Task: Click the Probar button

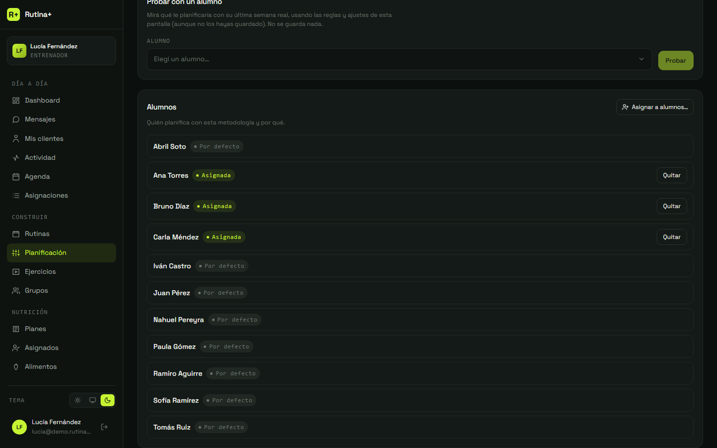Action: [676, 61]
